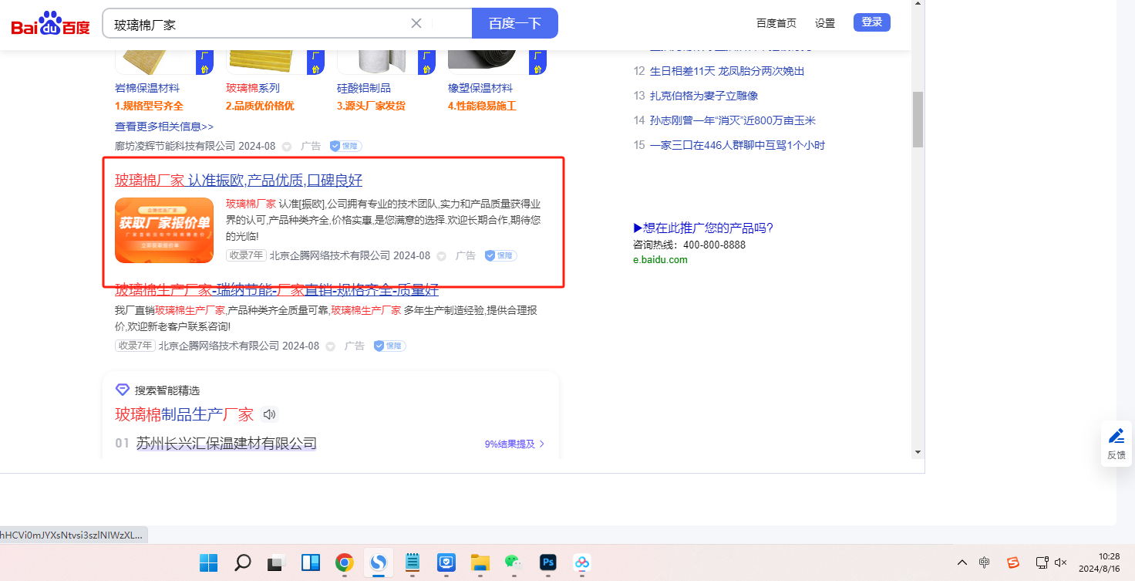Open the 岩棉保温材料 product link

pyautogui.click(x=147, y=88)
